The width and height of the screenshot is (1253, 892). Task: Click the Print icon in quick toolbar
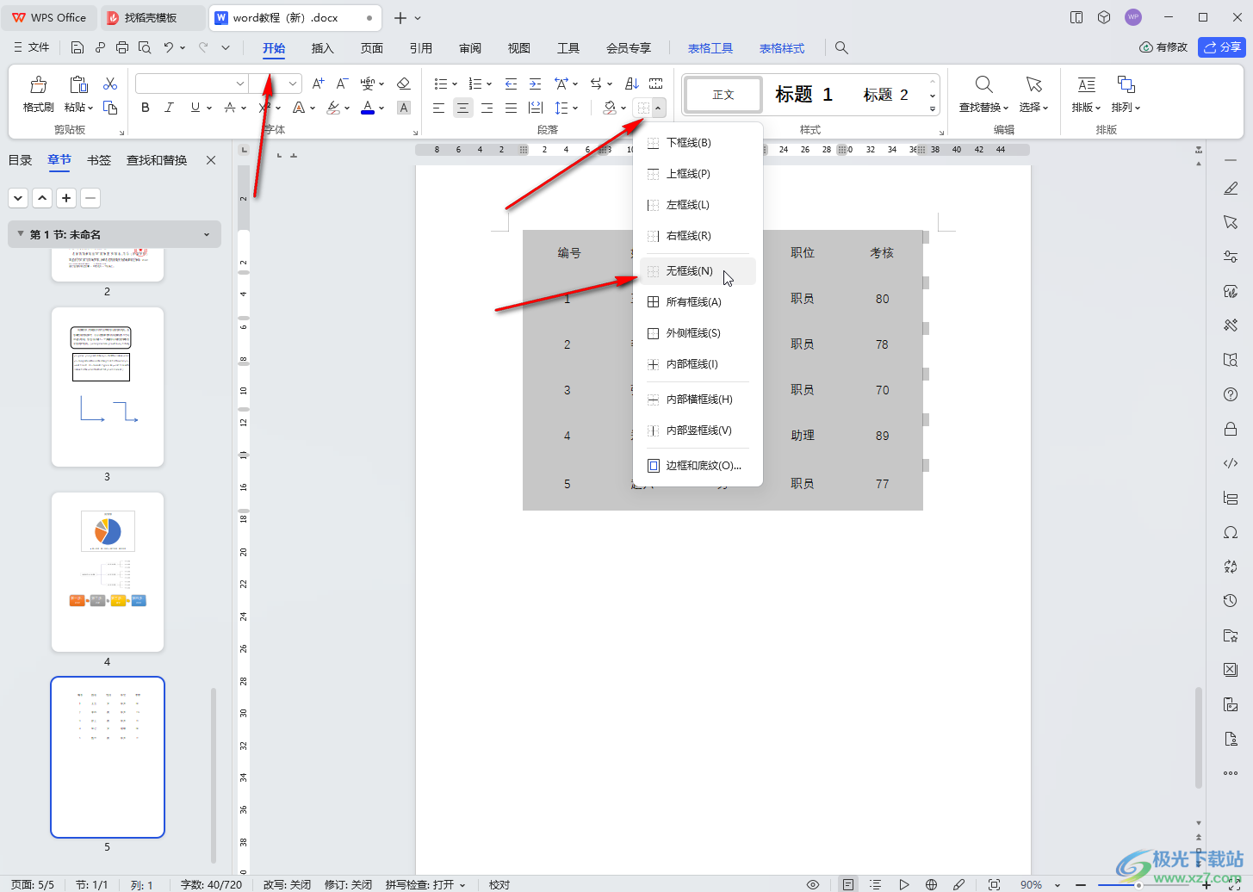(122, 47)
